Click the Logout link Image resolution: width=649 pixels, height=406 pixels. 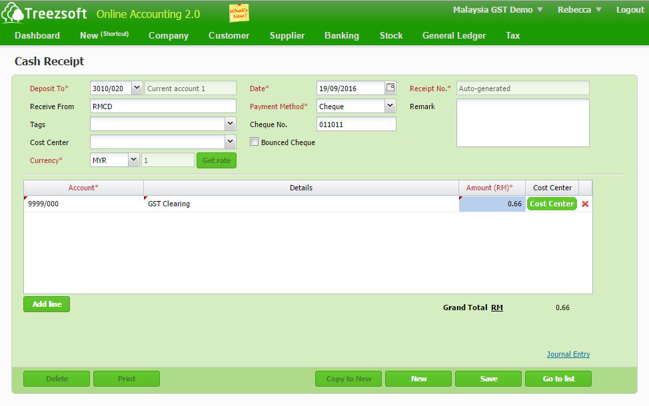tap(630, 9)
